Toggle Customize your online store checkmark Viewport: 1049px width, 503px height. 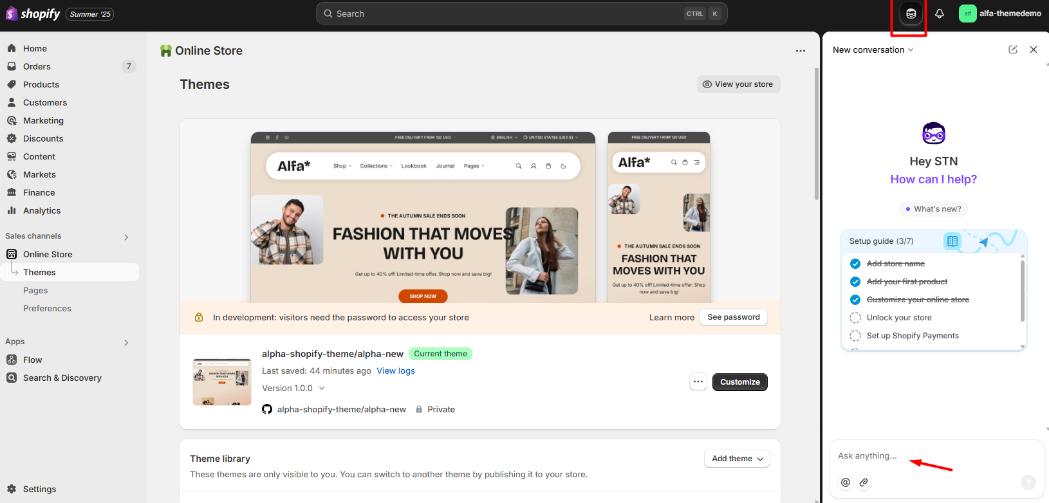(855, 300)
